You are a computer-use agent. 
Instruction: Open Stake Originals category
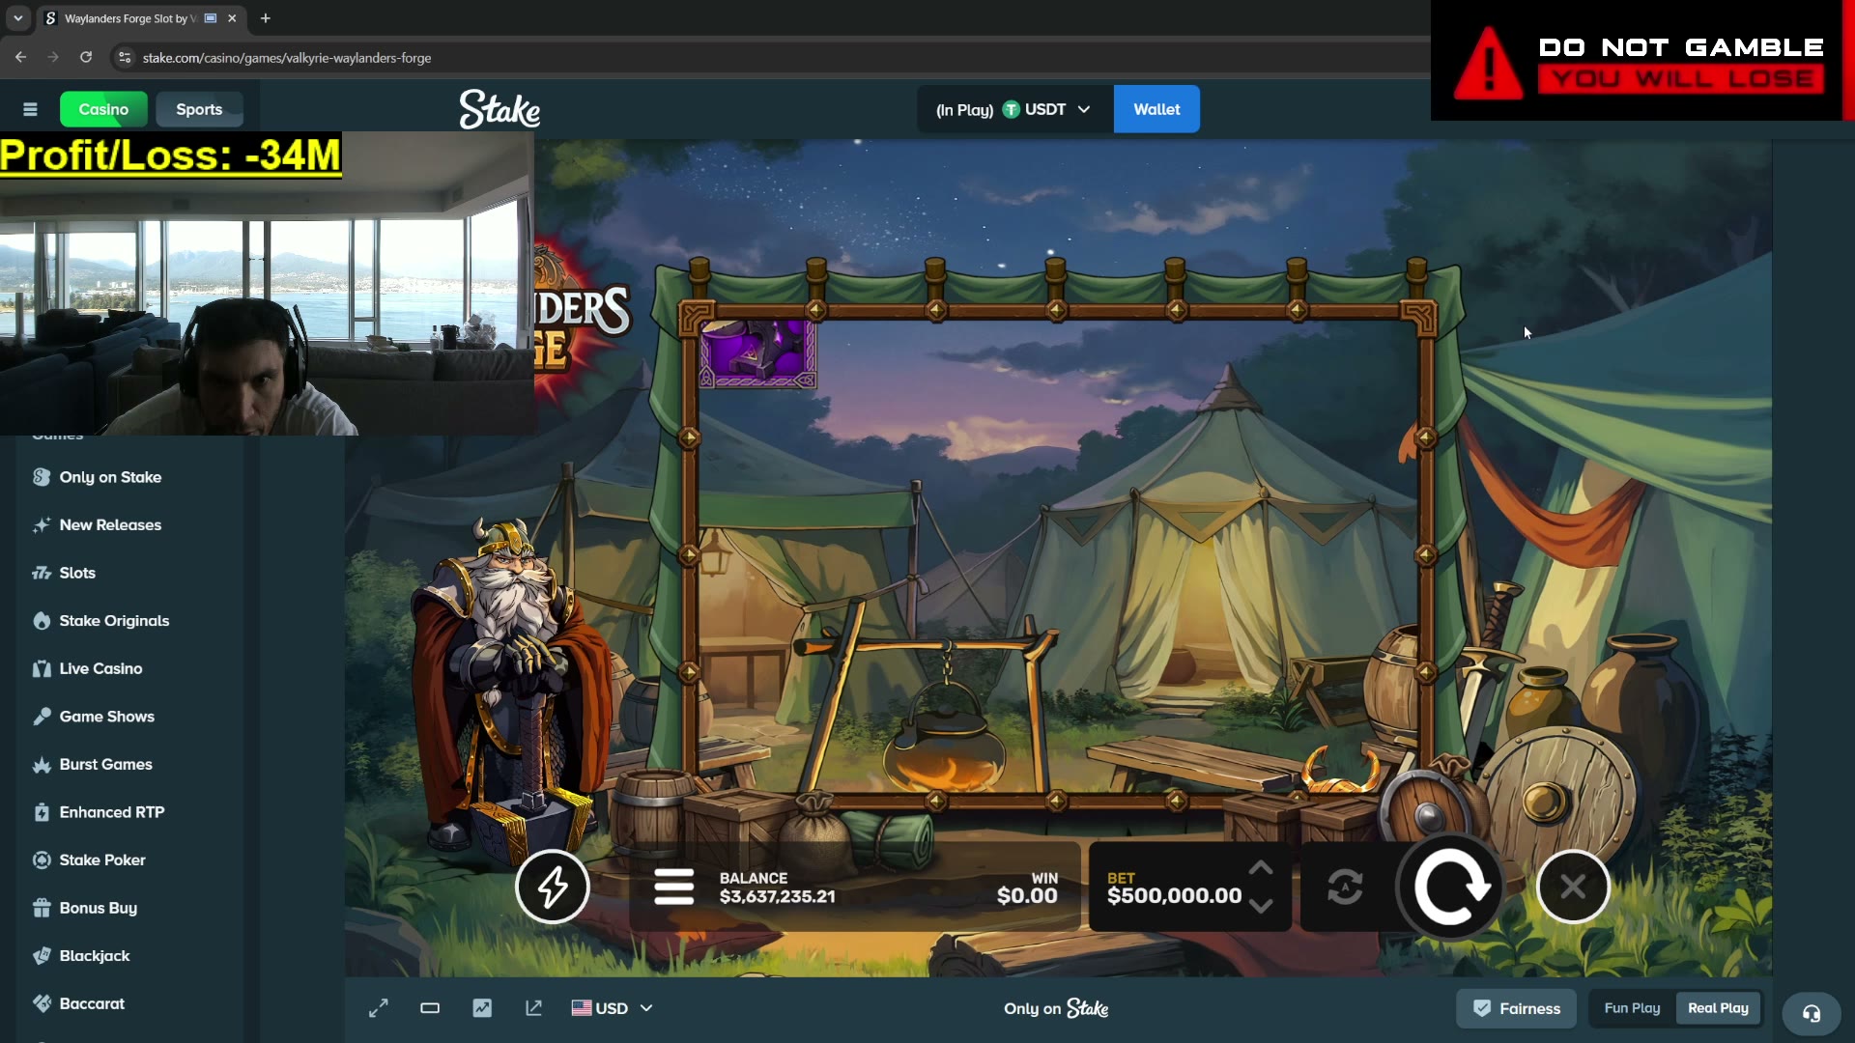click(114, 621)
